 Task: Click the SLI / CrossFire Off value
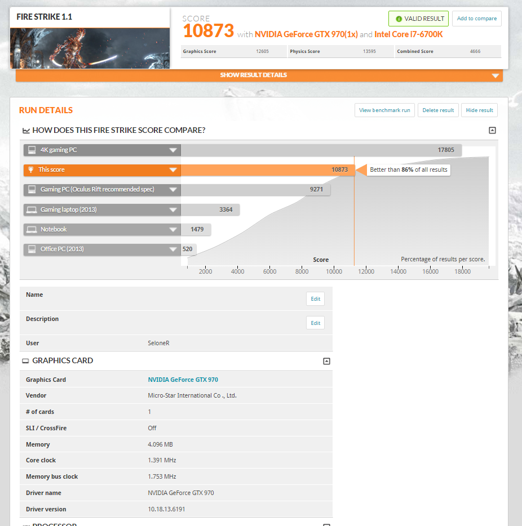click(152, 429)
